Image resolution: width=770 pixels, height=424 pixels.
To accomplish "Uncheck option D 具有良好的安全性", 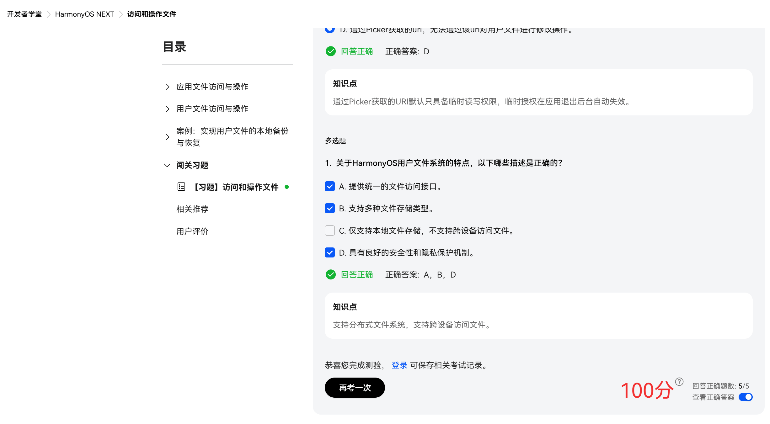I will tap(329, 252).
